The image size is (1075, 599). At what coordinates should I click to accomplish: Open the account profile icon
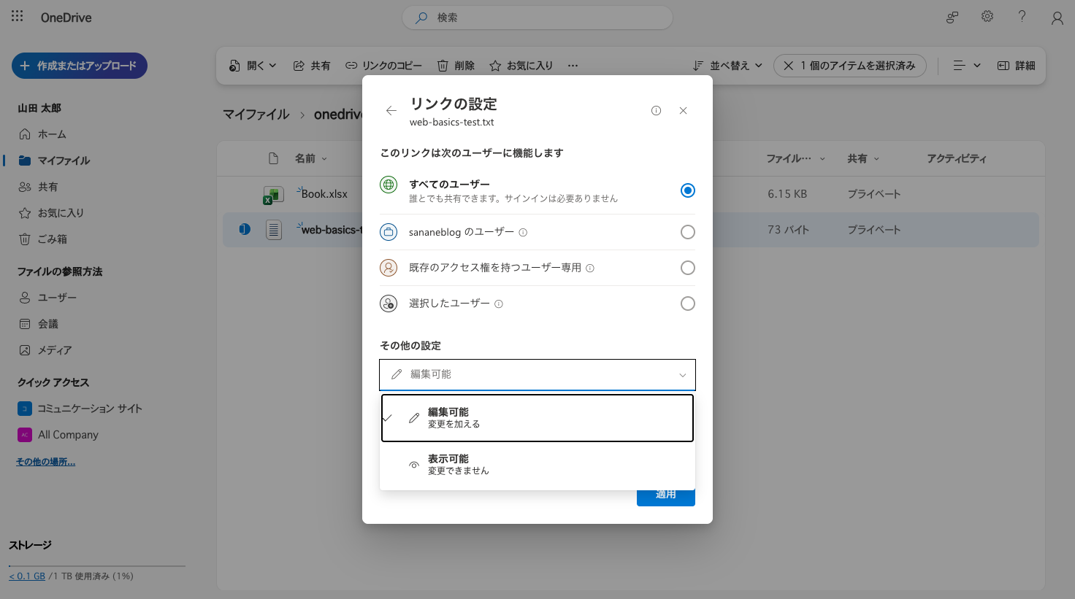click(1057, 18)
